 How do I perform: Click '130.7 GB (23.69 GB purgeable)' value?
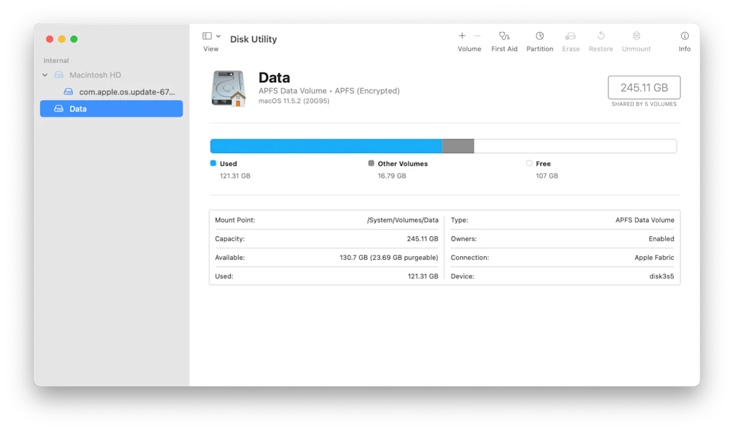(389, 257)
